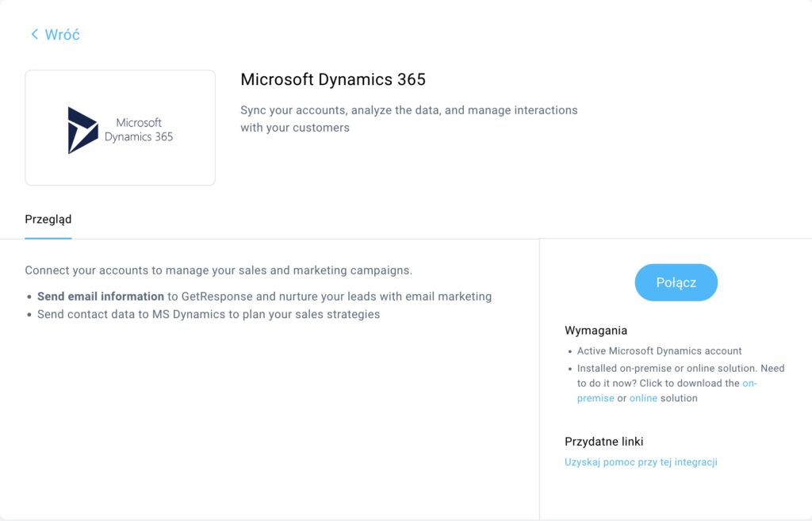Open the online solution download link
Image resolution: width=812 pixels, height=521 pixels.
coord(643,398)
